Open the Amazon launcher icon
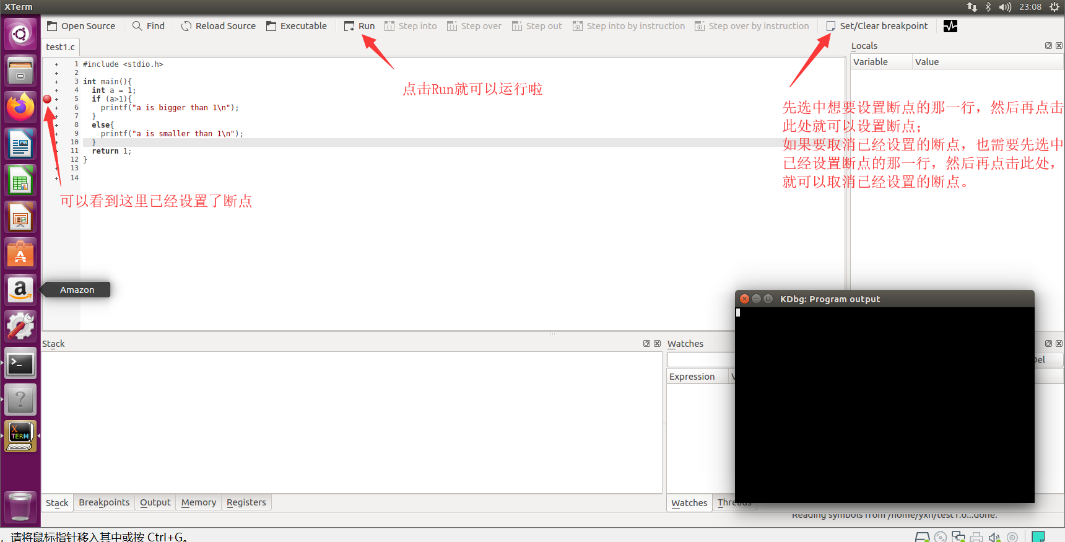 click(20, 290)
